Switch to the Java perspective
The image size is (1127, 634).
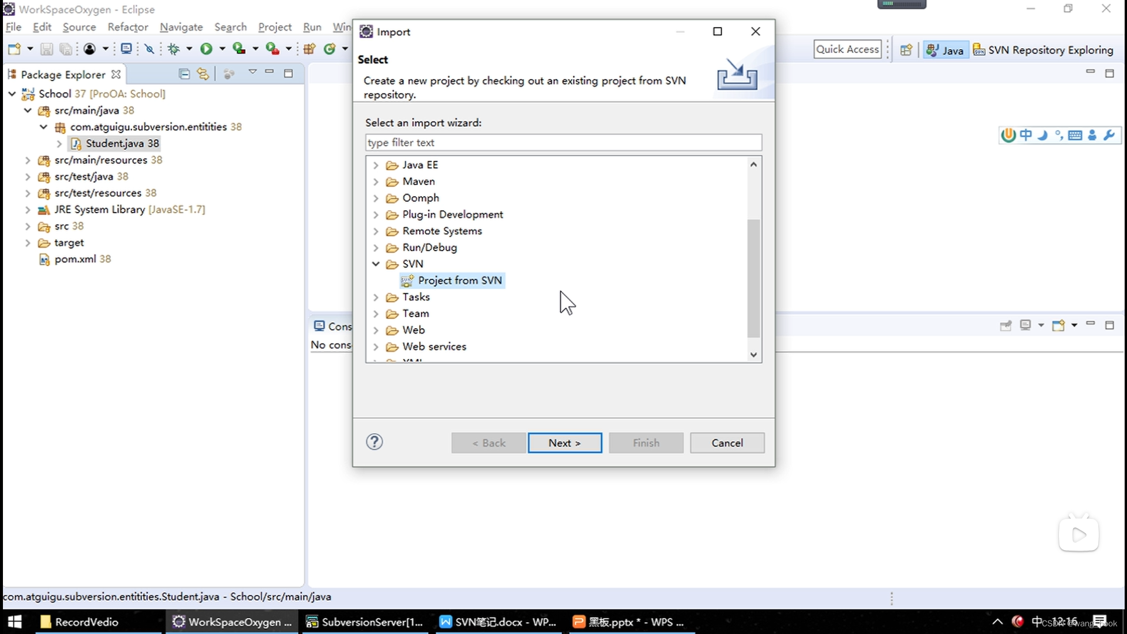(944, 50)
